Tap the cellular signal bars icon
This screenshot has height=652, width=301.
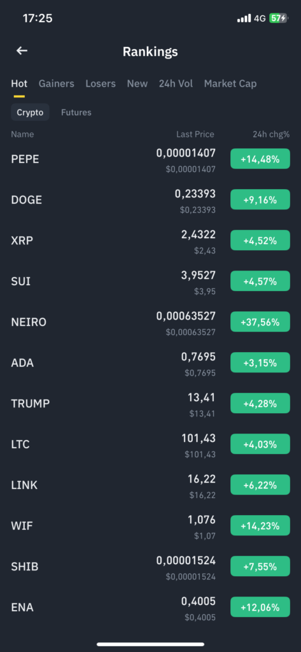(x=244, y=18)
